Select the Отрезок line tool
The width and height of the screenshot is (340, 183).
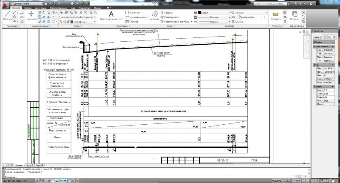click(x=7, y=15)
